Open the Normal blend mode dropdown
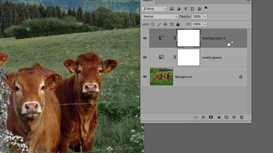 point(160,17)
